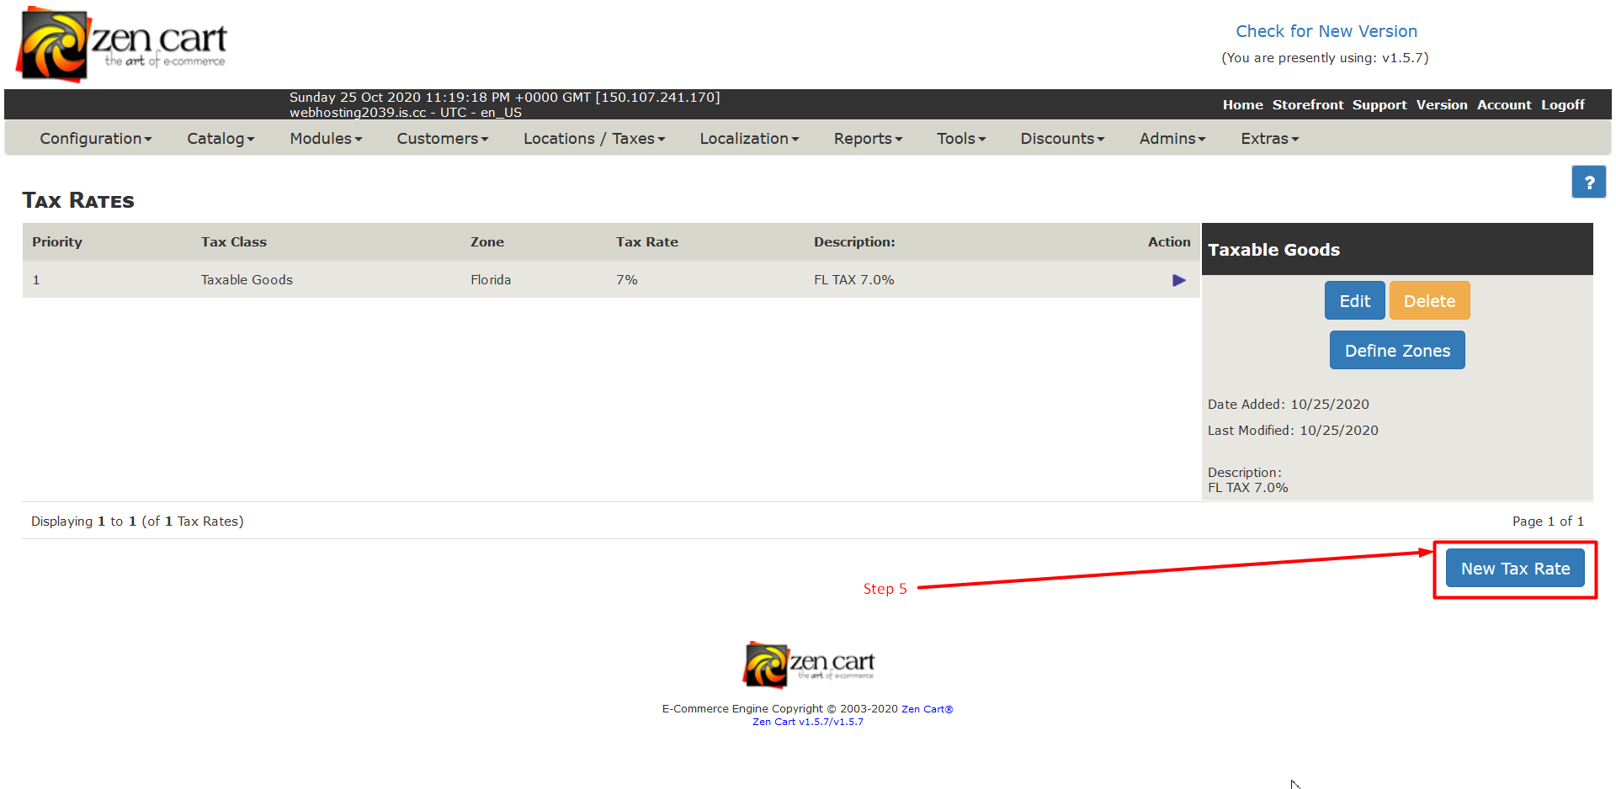The height and width of the screenshot is (789, 1616).
Task: Expand the Configuration menu
Action: pyautogui.click(x=96, y=139)
